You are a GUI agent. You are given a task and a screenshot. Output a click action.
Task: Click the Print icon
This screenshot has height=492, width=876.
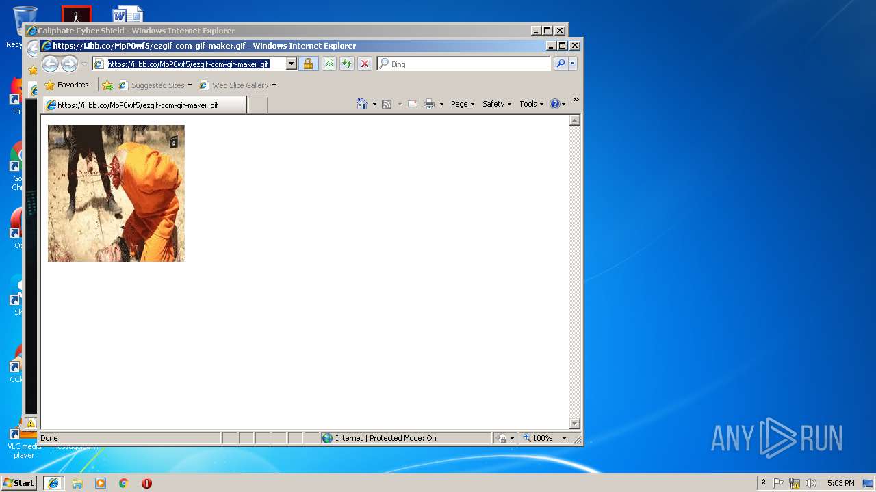coord(429,104)
